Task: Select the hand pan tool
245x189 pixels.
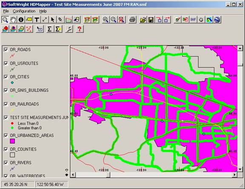Action: 13,20
